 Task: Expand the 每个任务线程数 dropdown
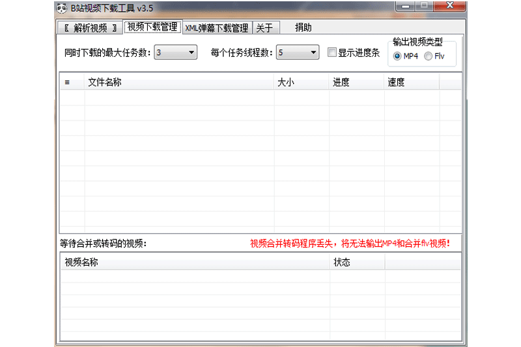298,53
